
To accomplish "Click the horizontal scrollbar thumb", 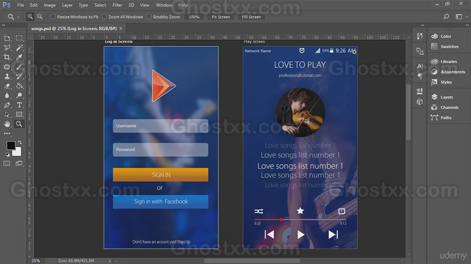I will tap(252, 261).
